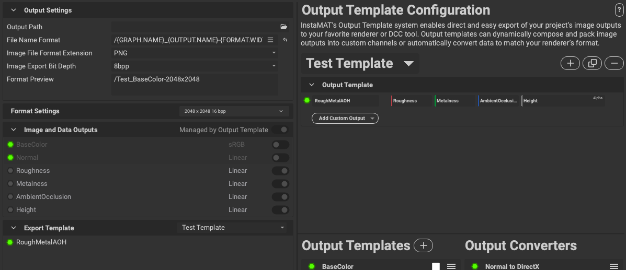Click the plus button beside Output Templates

(423, 245)
